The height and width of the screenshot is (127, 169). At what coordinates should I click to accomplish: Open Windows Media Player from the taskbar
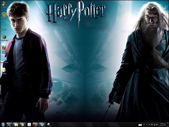pyautogui.click(x=23, y=125)
